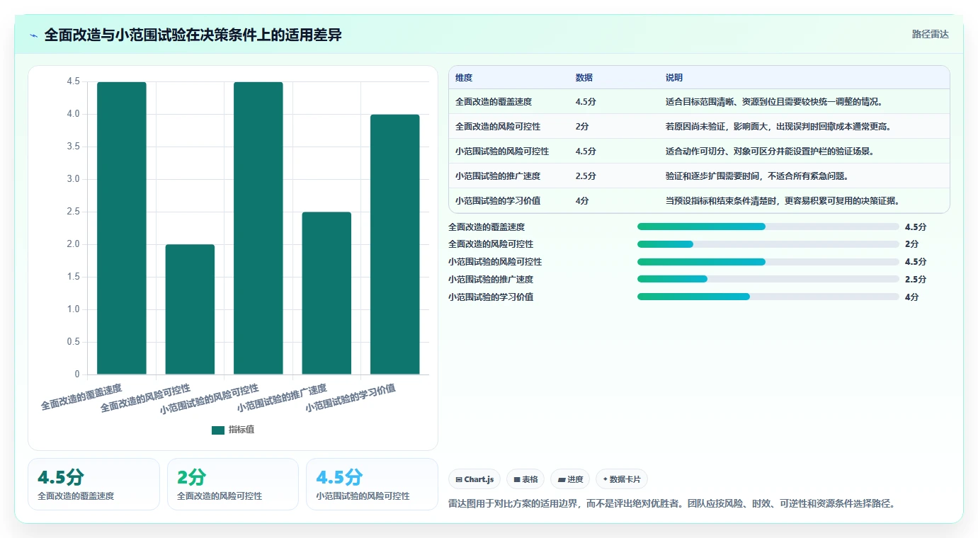The width and height of the screenshot is (978, 538).
Task: Toggle the 指标值 legend color box
Action: 218,430
